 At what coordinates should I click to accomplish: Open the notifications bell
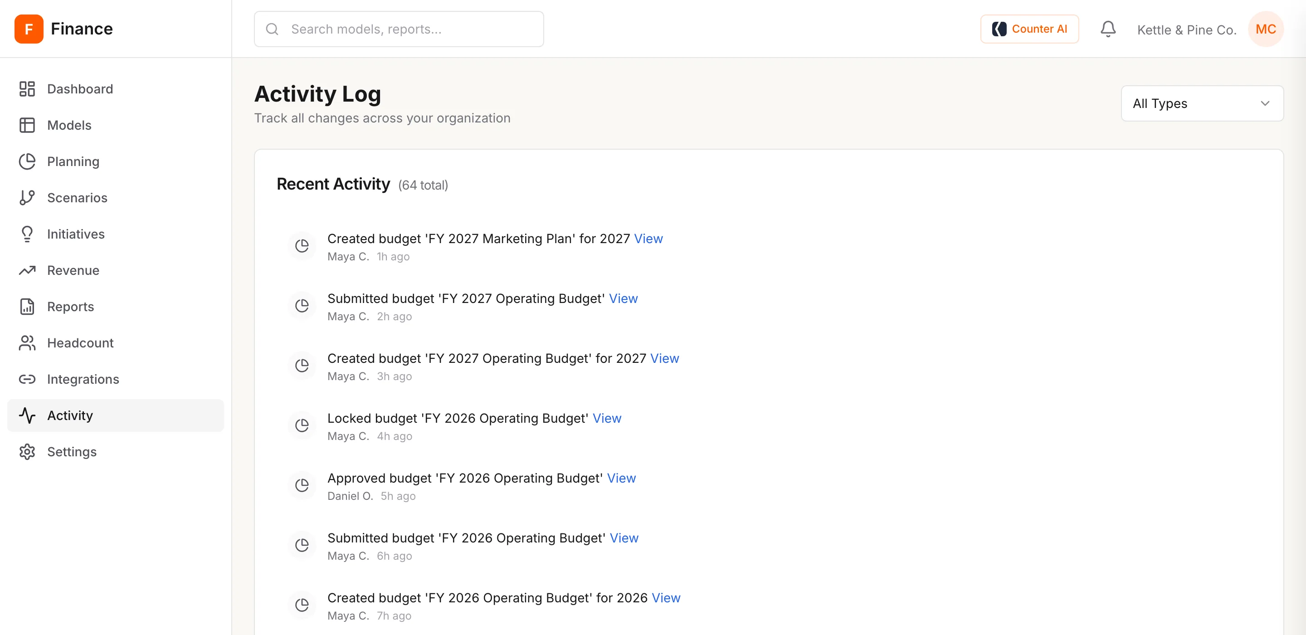pyautogui.click(x=1108, y=29)
